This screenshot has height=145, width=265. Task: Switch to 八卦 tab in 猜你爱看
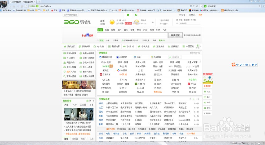point(75,105)
